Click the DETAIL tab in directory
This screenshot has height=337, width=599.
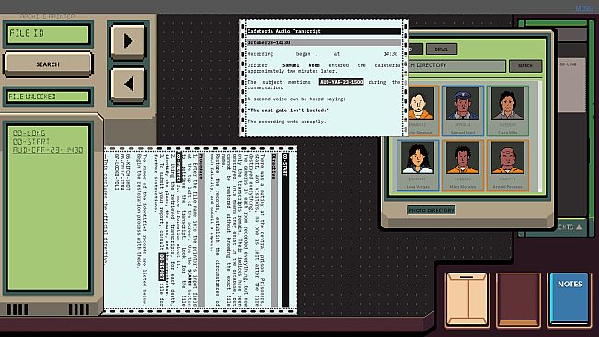442,49
